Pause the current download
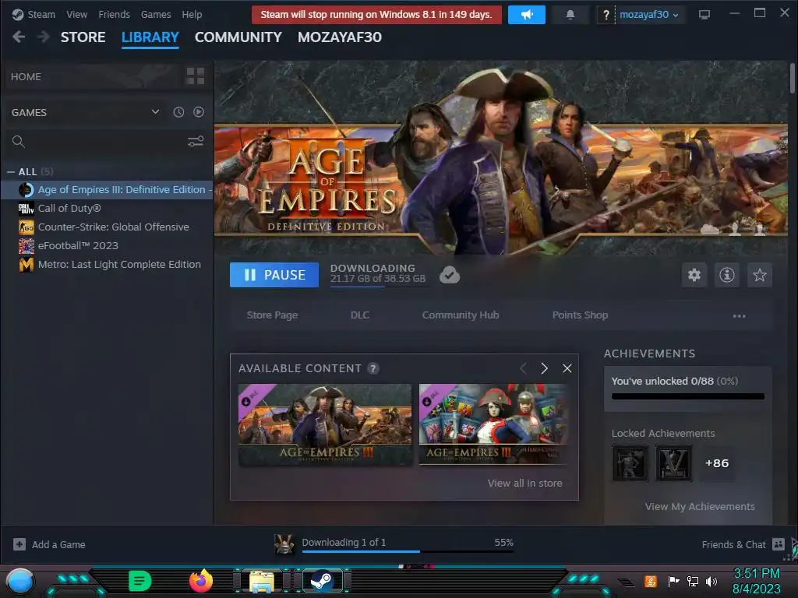 (274, 275)
